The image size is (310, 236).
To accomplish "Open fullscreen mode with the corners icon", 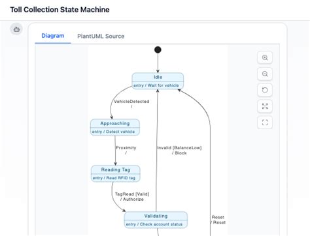I will point(265,123).
